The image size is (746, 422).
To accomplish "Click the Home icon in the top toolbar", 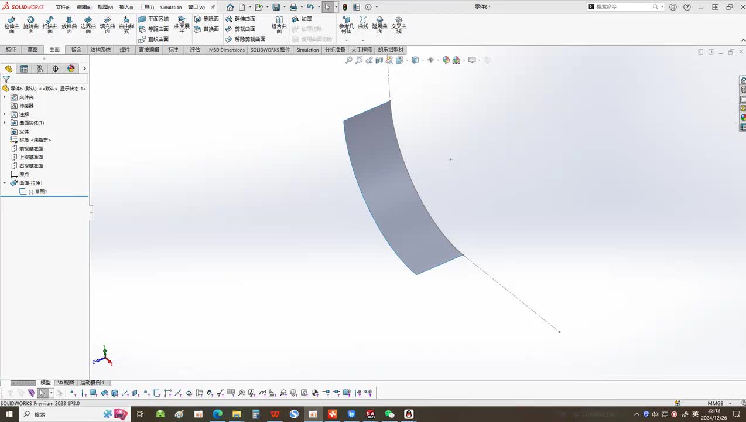I will (230, 7).
